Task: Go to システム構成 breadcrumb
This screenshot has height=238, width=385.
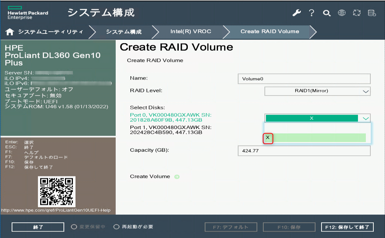Action: [x=124, y=32]
